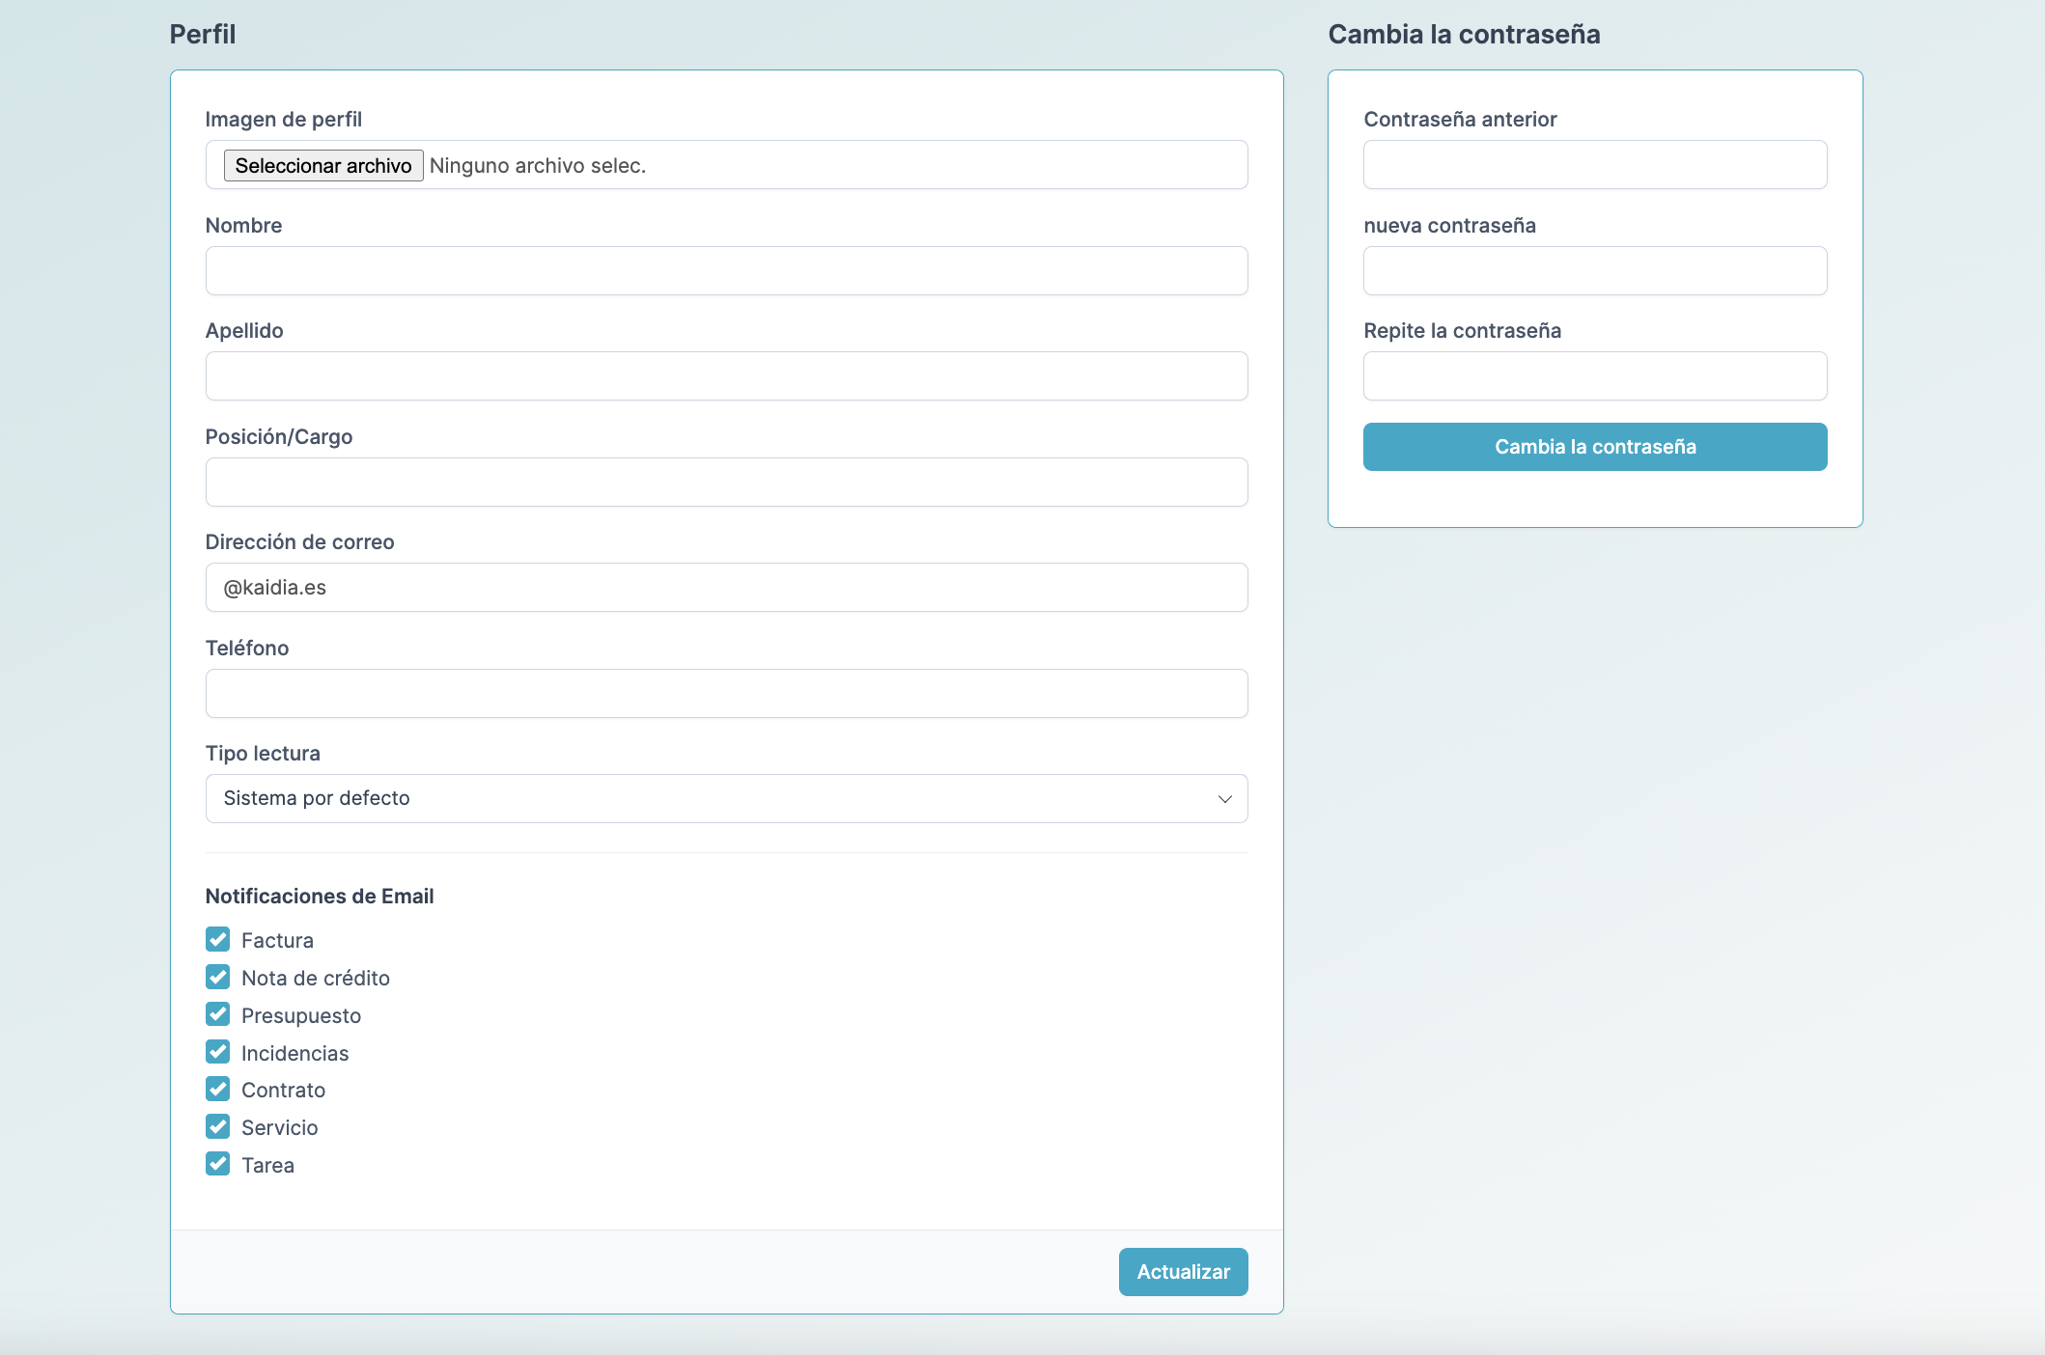The image size is (2045, 1355).
Task: Click the Dirección de correo field
Action: 726,587
